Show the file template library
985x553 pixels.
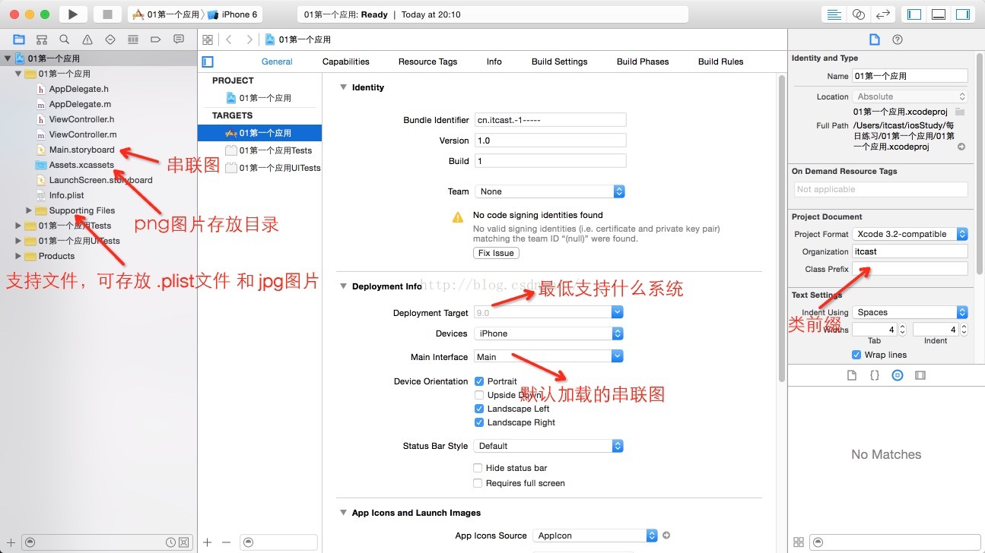click(x=852, y=375)
